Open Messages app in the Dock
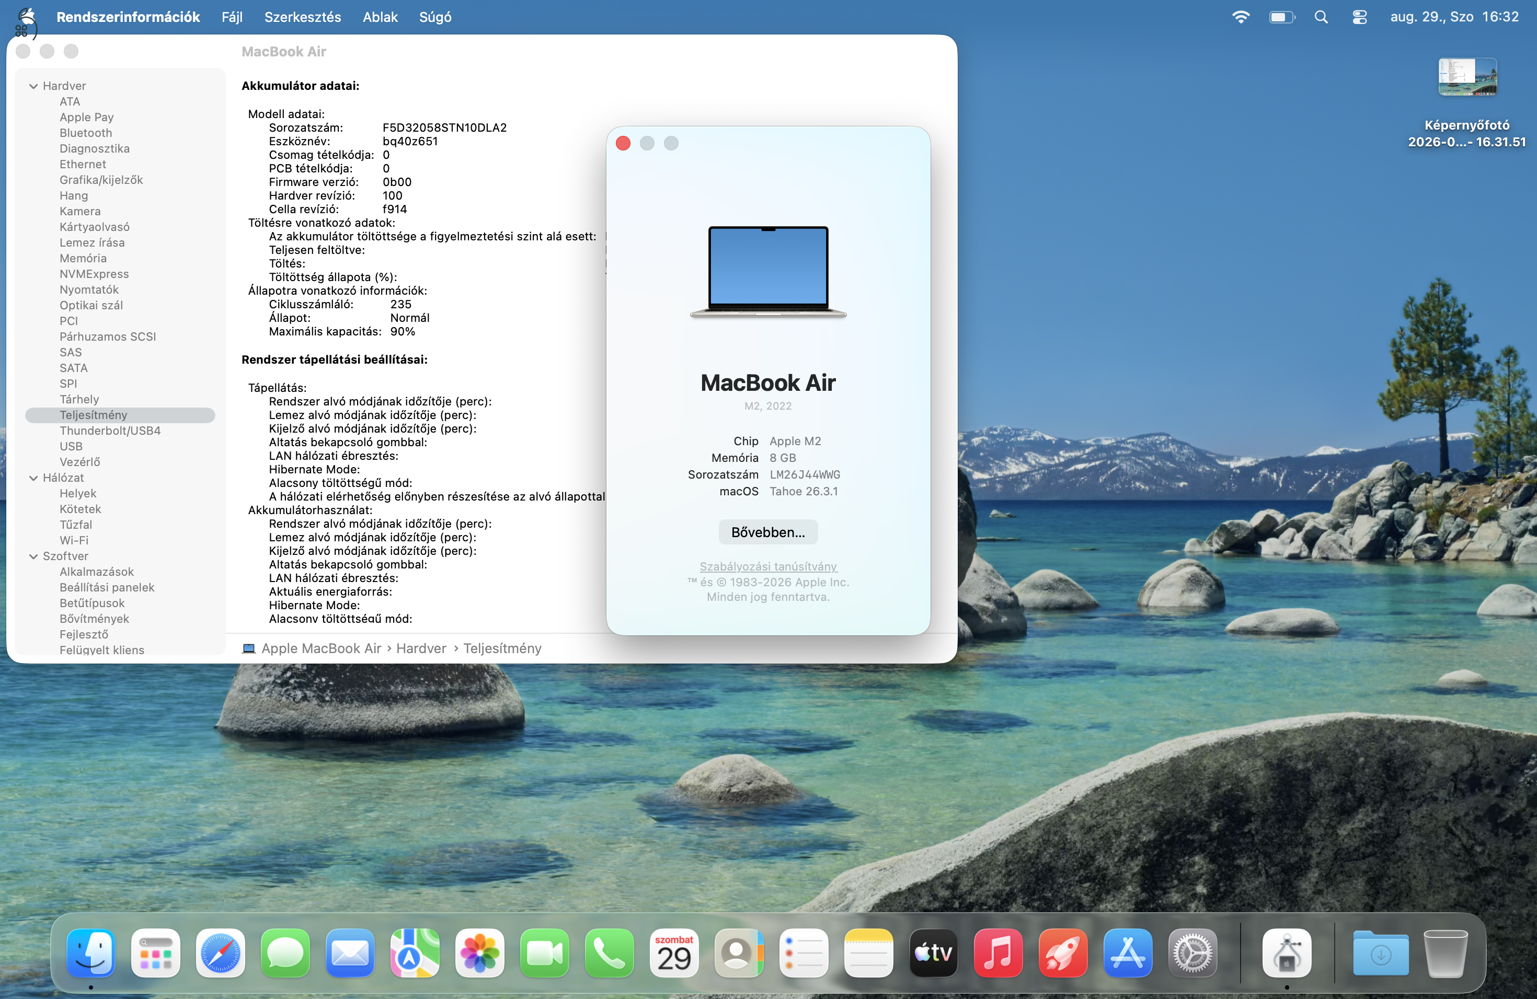1537x999 pixels. point(285,952)
